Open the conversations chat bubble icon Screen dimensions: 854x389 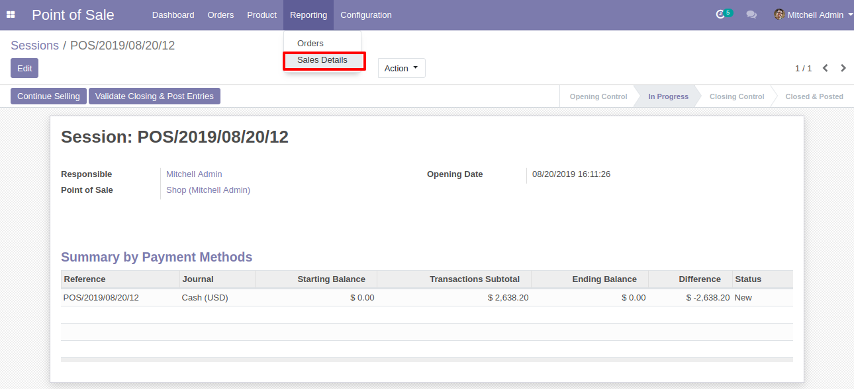(x=751, y=15)
